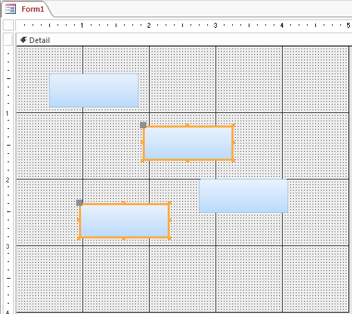
Task: Click the orange-outlined button near the 2-inch ruler mark
Action: (188, 143)
